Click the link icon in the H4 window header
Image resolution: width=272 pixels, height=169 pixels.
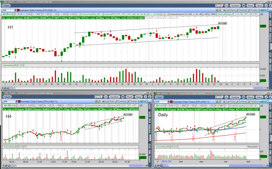[106, 97]
